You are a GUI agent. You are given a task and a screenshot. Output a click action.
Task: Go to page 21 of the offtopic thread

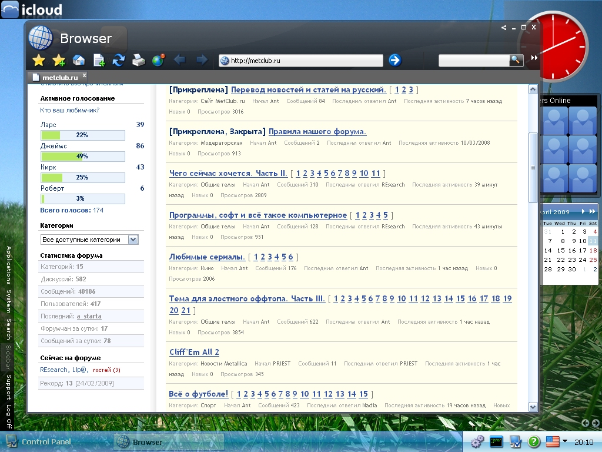point(186,310)
